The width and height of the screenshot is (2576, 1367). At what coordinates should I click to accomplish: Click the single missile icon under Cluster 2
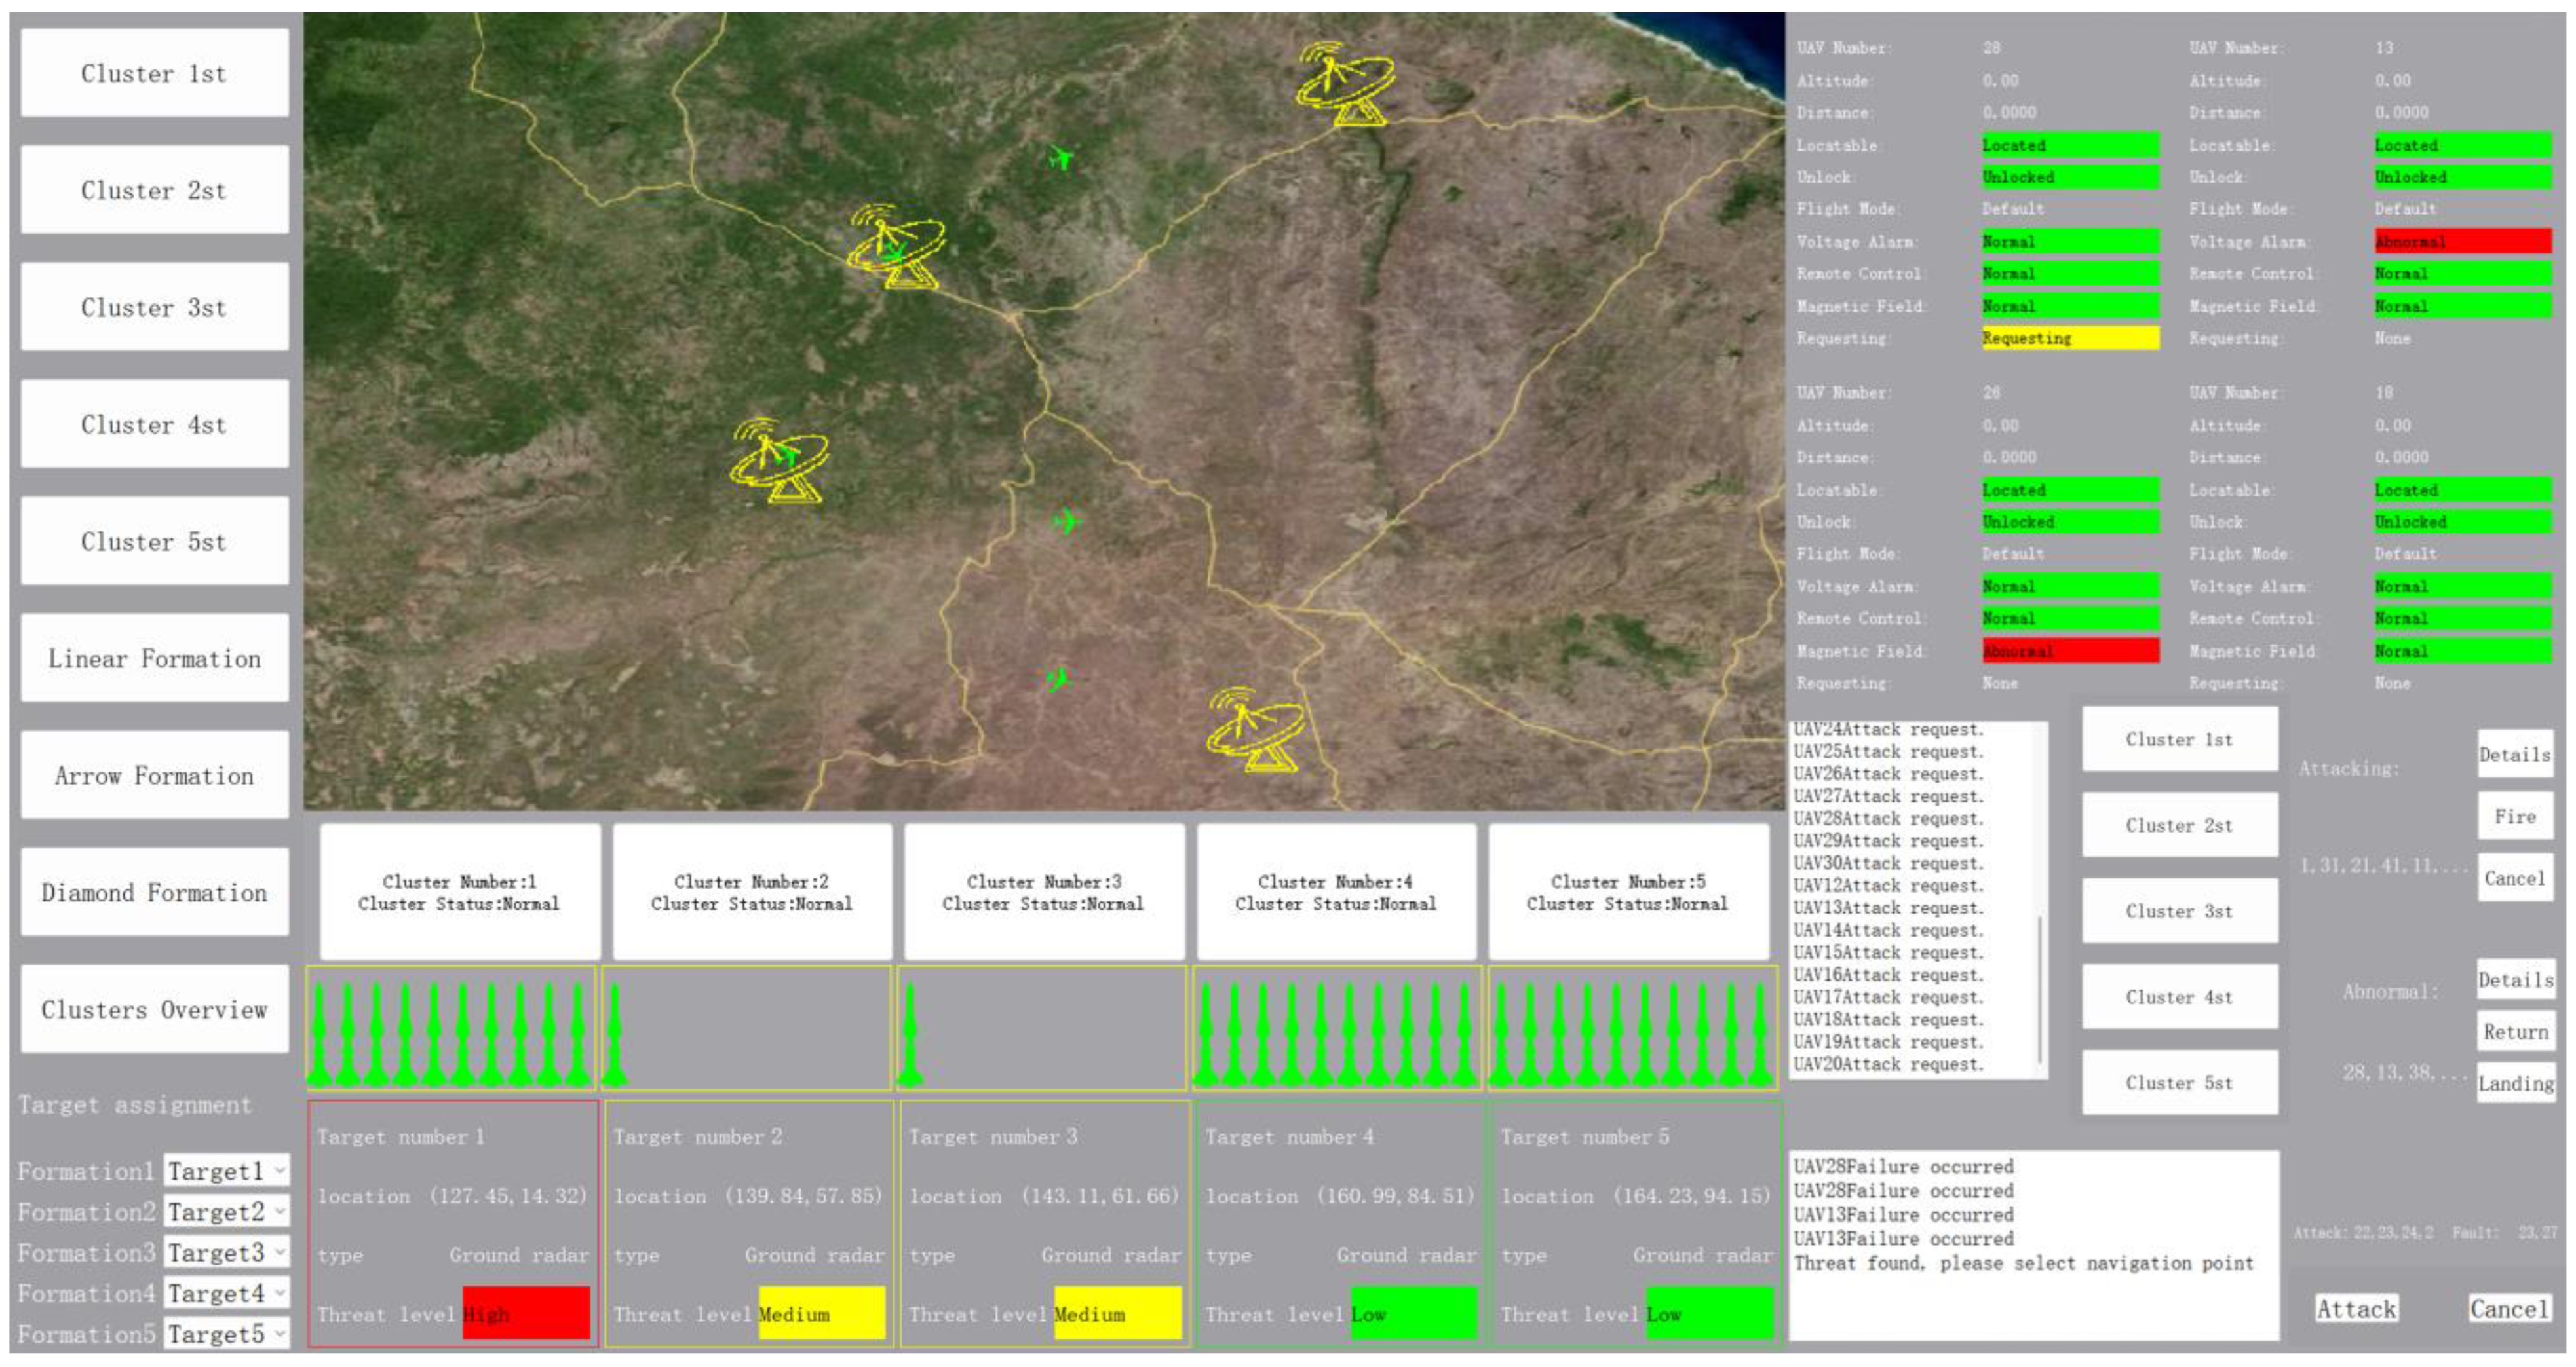615,1034
